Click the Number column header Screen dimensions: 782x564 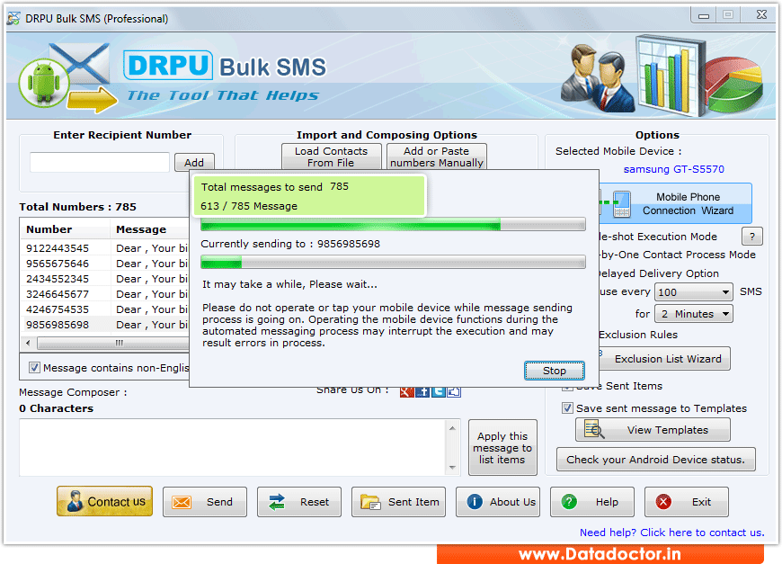65,229
